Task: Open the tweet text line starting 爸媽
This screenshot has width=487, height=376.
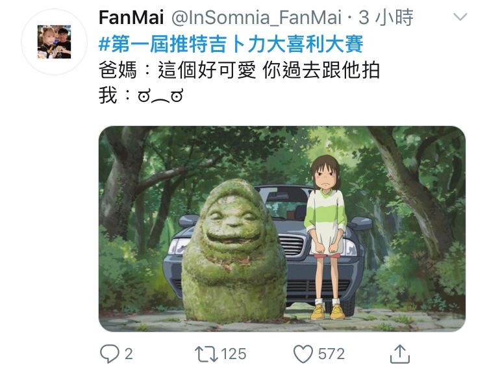Action: 239,70
